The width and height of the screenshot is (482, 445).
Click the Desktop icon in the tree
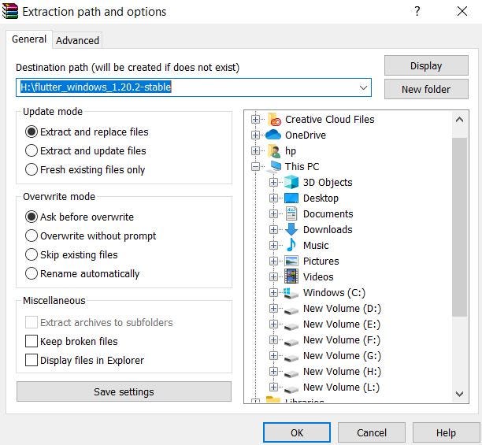(x=291, y=198)
